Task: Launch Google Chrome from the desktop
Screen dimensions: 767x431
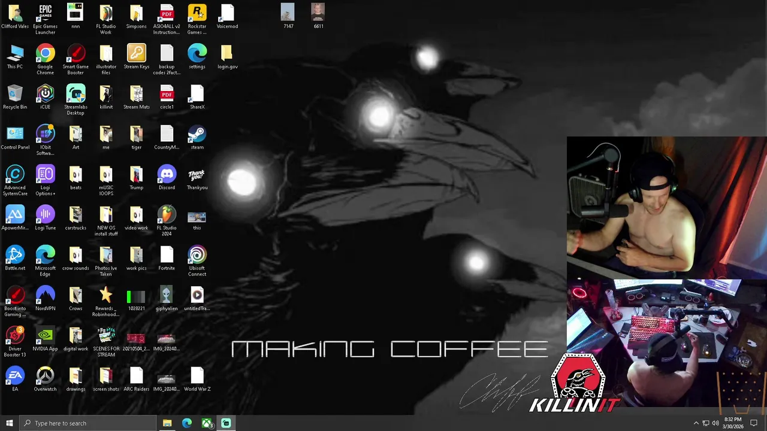Action: 45,59
